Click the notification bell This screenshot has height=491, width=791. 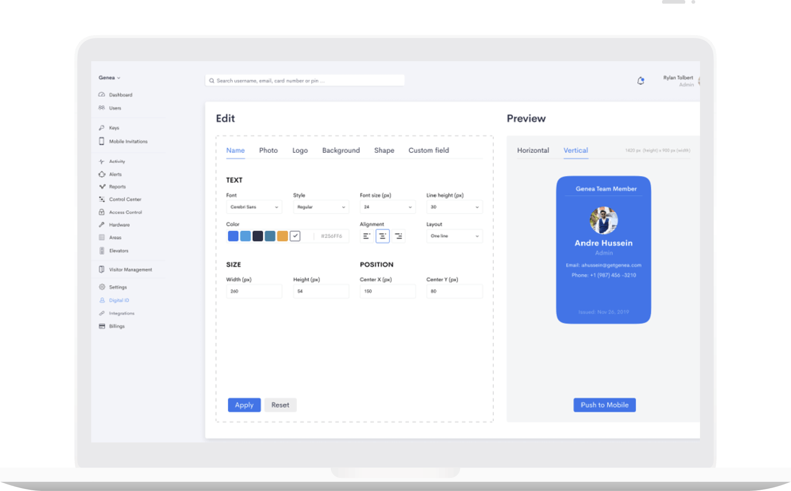coord(641,81)
